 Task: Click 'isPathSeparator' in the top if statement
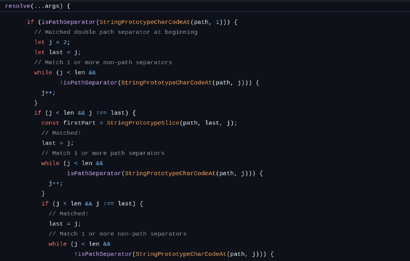click(x=69, y=22)
